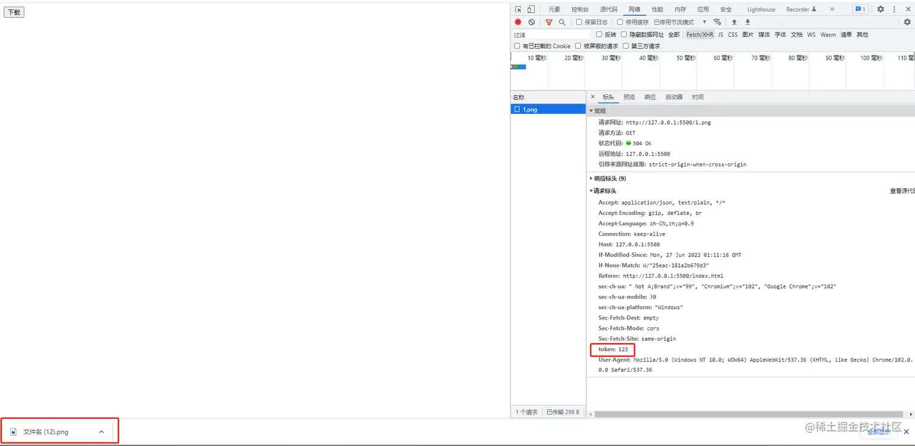Open the 内存 tab

[x=680, y=9]
